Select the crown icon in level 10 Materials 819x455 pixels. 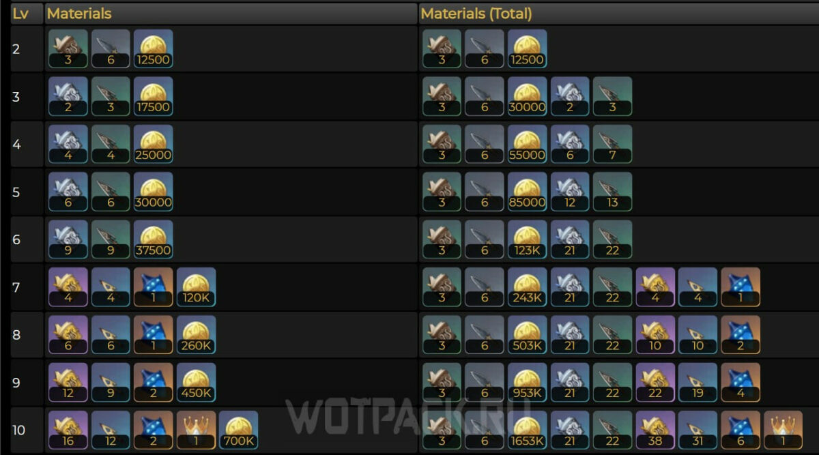(196, 430)
